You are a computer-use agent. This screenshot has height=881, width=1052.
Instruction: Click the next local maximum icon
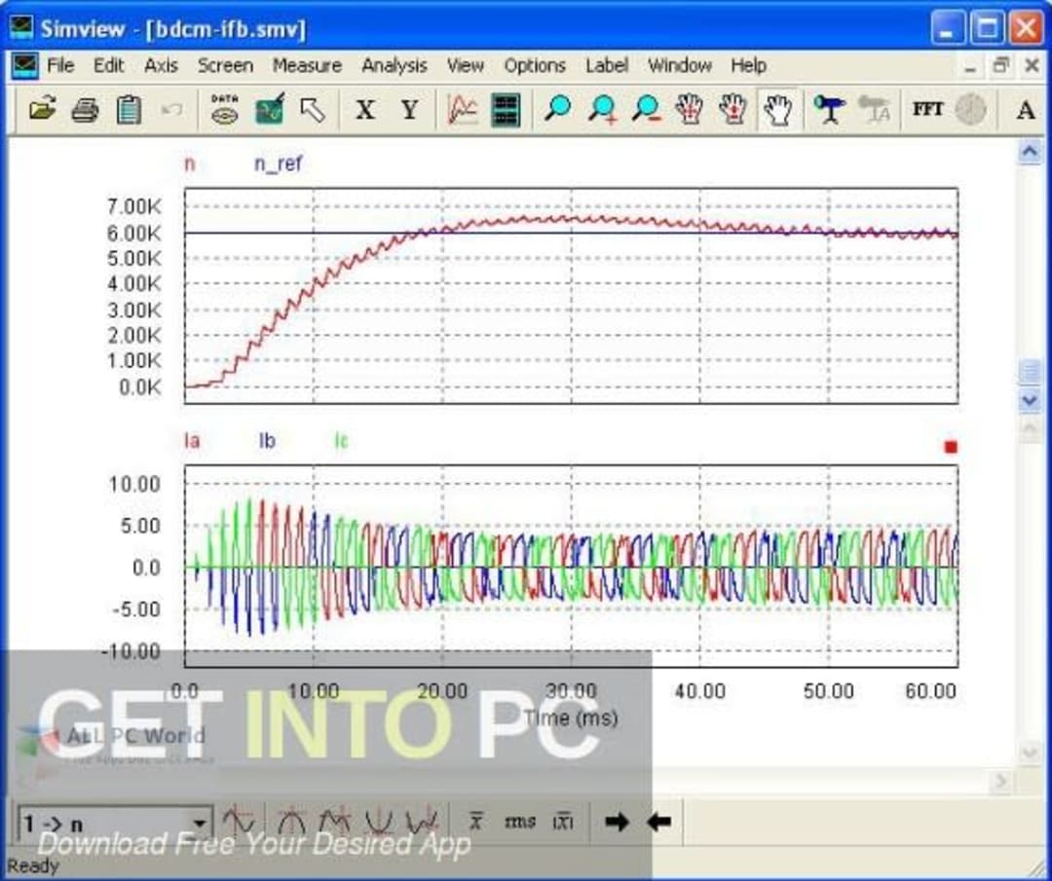coord(335,822)
